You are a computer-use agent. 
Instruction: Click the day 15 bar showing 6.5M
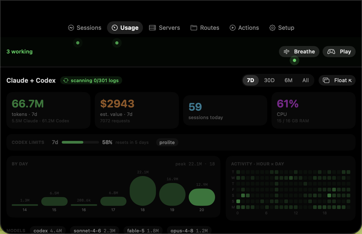54,201
